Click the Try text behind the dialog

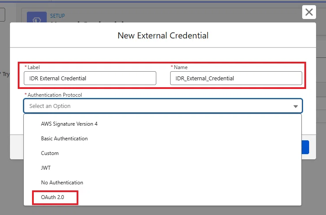pos(6,74)
